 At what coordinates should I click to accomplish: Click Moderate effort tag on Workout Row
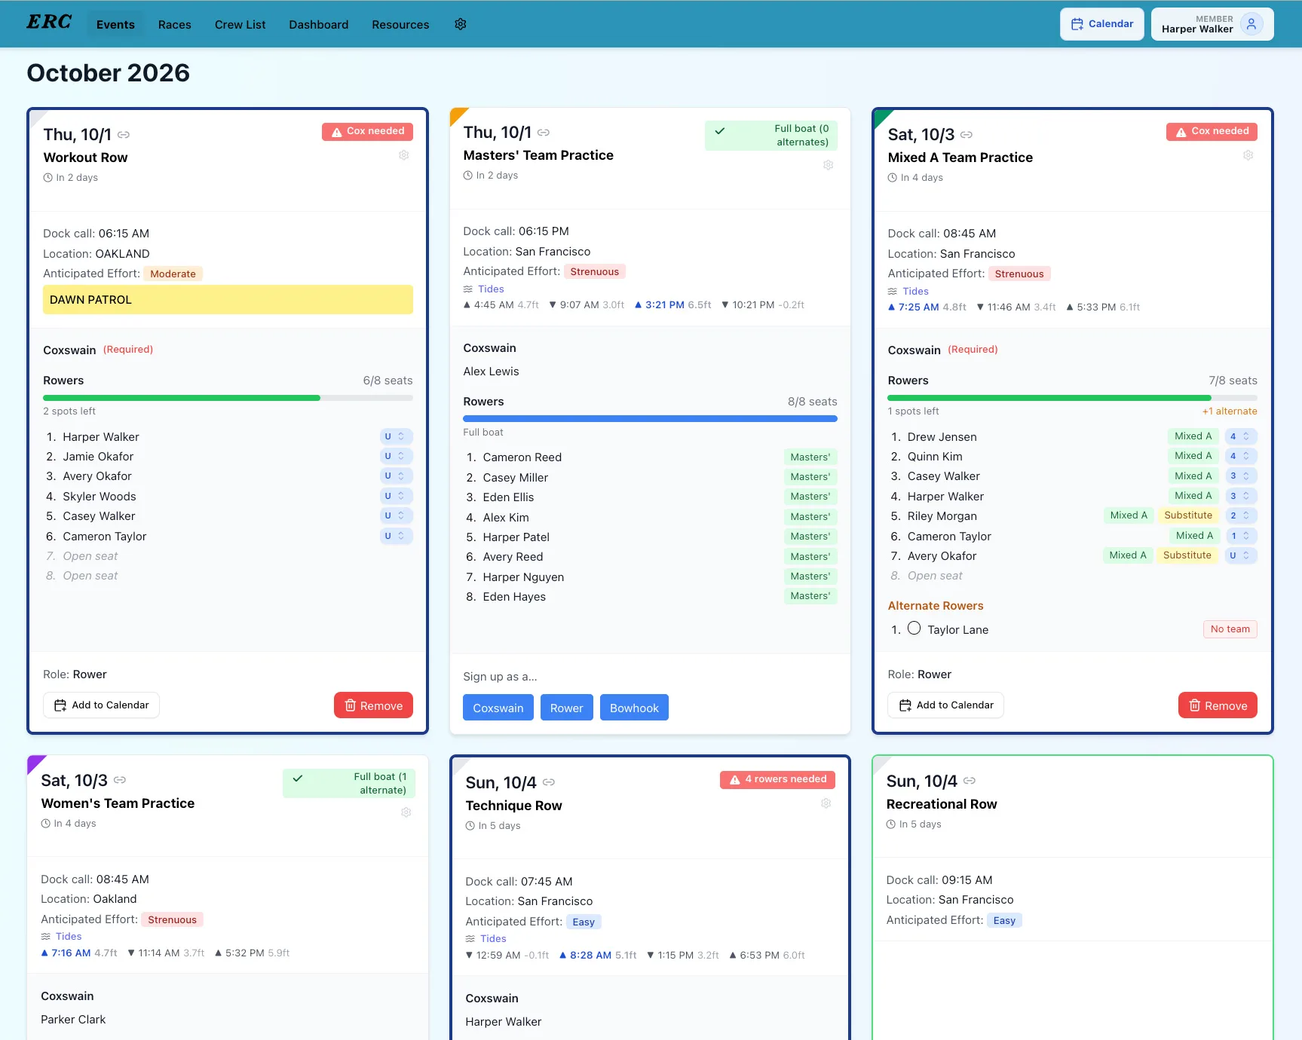click(x=173, y=274)
